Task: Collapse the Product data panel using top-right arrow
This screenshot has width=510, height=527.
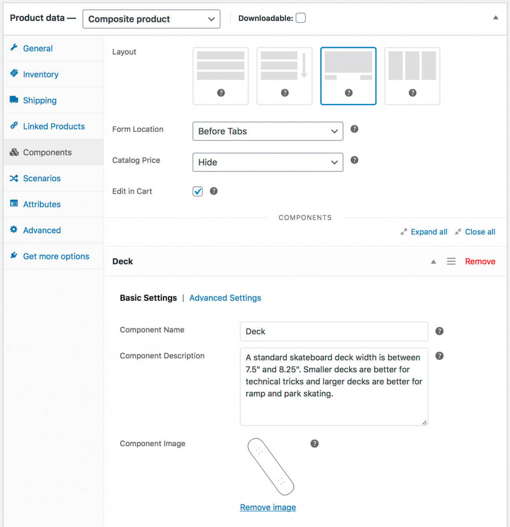Action: click(x=496, y=18)
